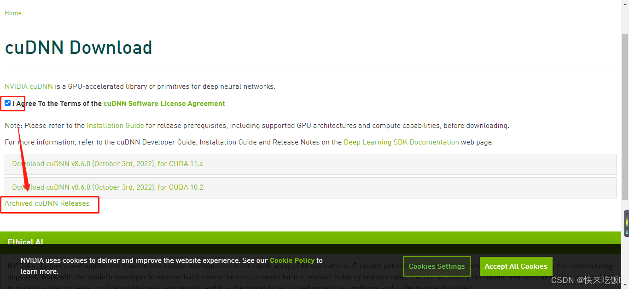Click Accept All Cookies button
The height and width of the screenshot is (289, 629).
tap(516, 266)
